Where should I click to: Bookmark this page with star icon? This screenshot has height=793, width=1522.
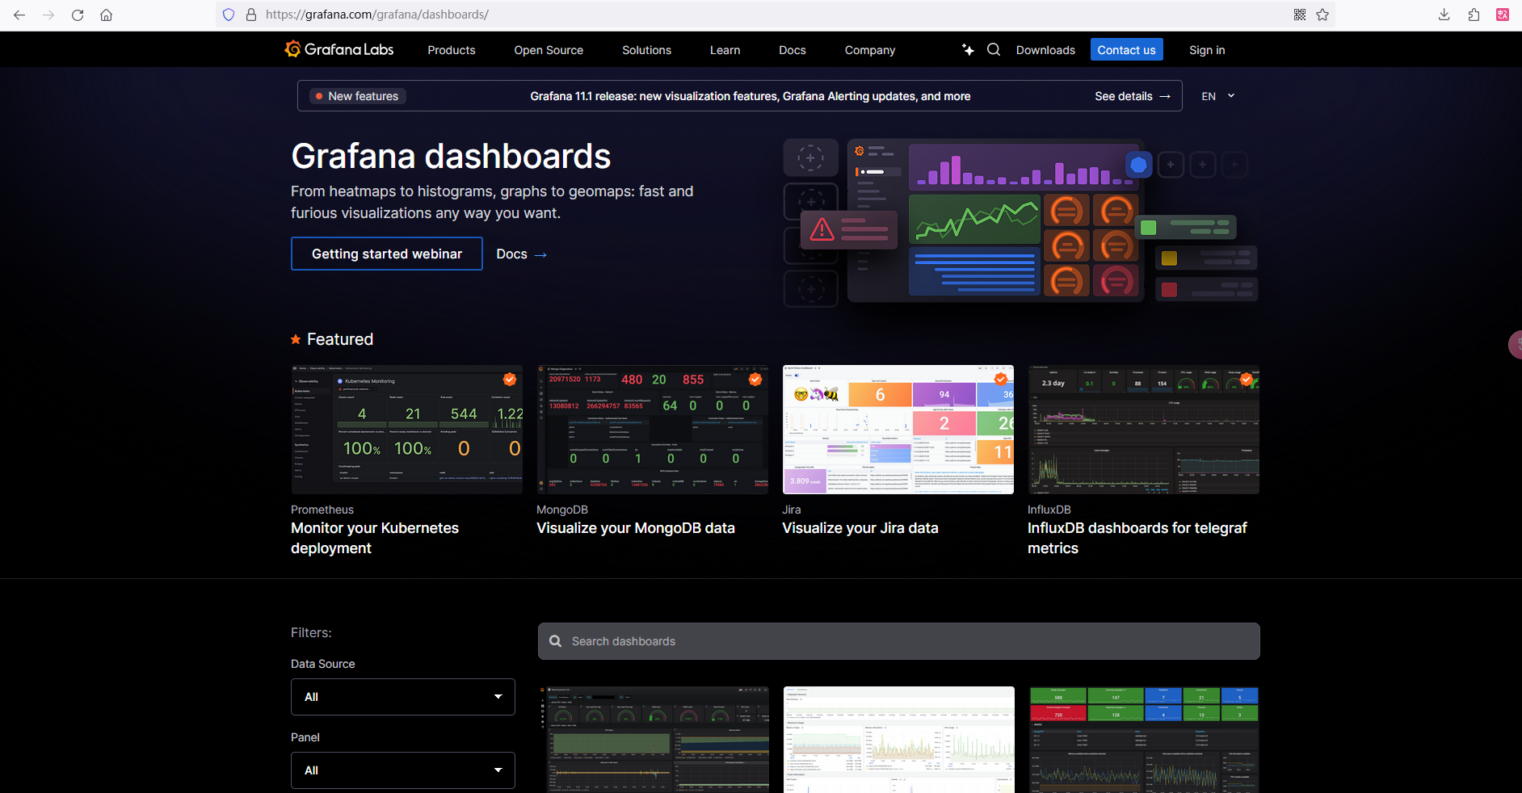(1322, 15)
